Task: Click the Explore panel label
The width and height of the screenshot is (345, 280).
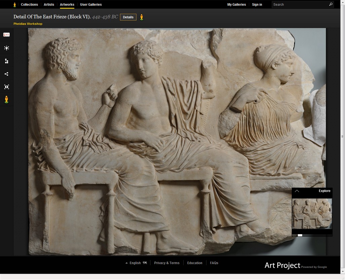Action: tap(324, 191)
